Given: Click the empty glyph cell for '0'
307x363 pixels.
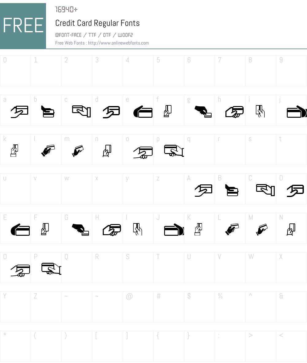Looking at the screenshot, I should coord(15,71).
